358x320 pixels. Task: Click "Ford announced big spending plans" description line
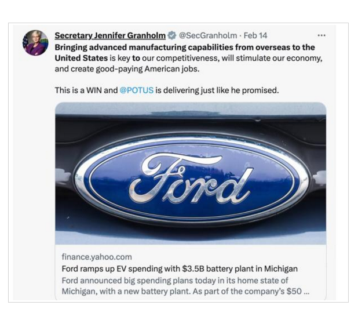(174, 280)
